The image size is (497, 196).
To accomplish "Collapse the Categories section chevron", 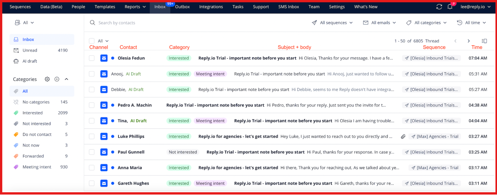I will point(67,79).
